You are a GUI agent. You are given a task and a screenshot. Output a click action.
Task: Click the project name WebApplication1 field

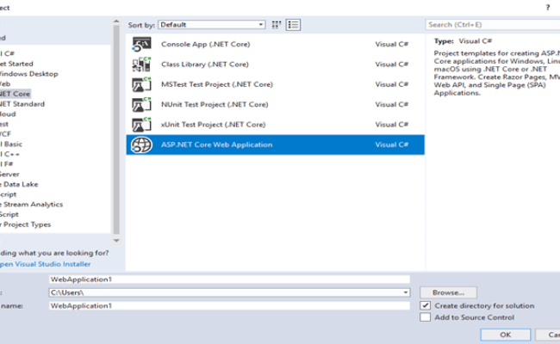(x=229, y=279)
